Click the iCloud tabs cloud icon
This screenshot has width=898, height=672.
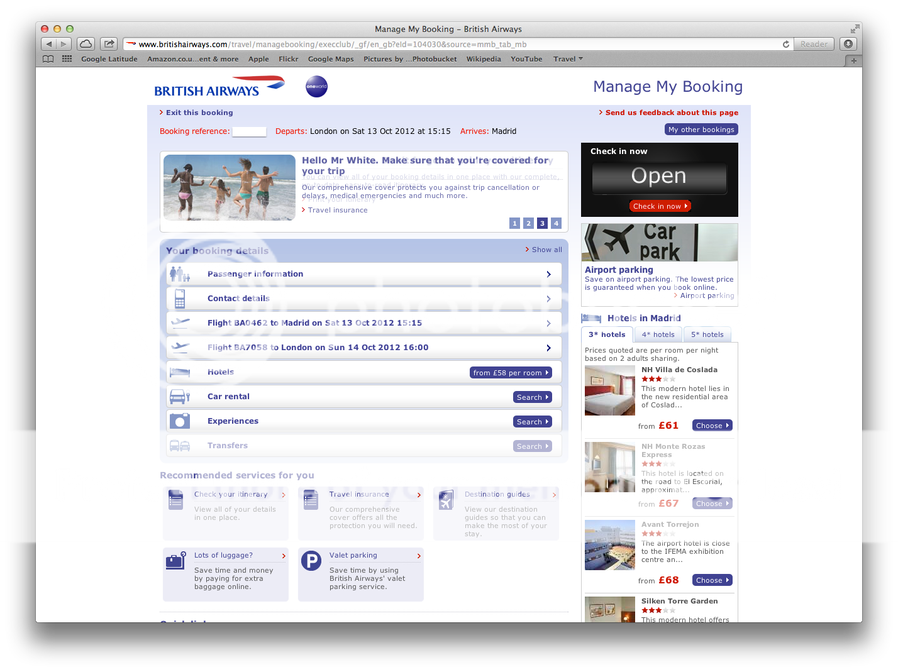86,44
